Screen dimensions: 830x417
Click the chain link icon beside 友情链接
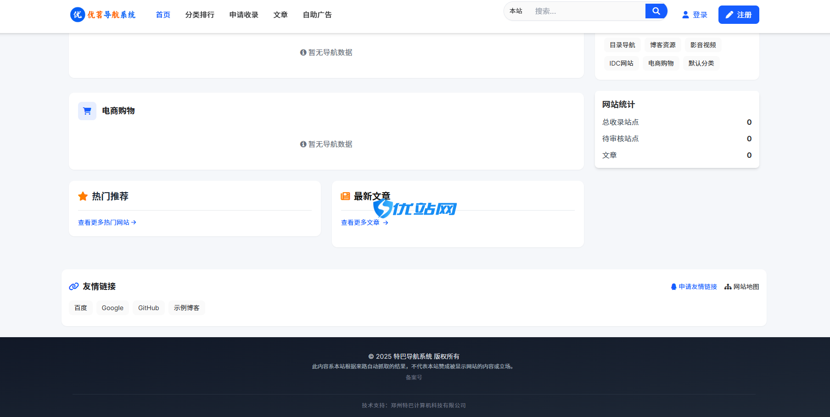pos(74,286)
